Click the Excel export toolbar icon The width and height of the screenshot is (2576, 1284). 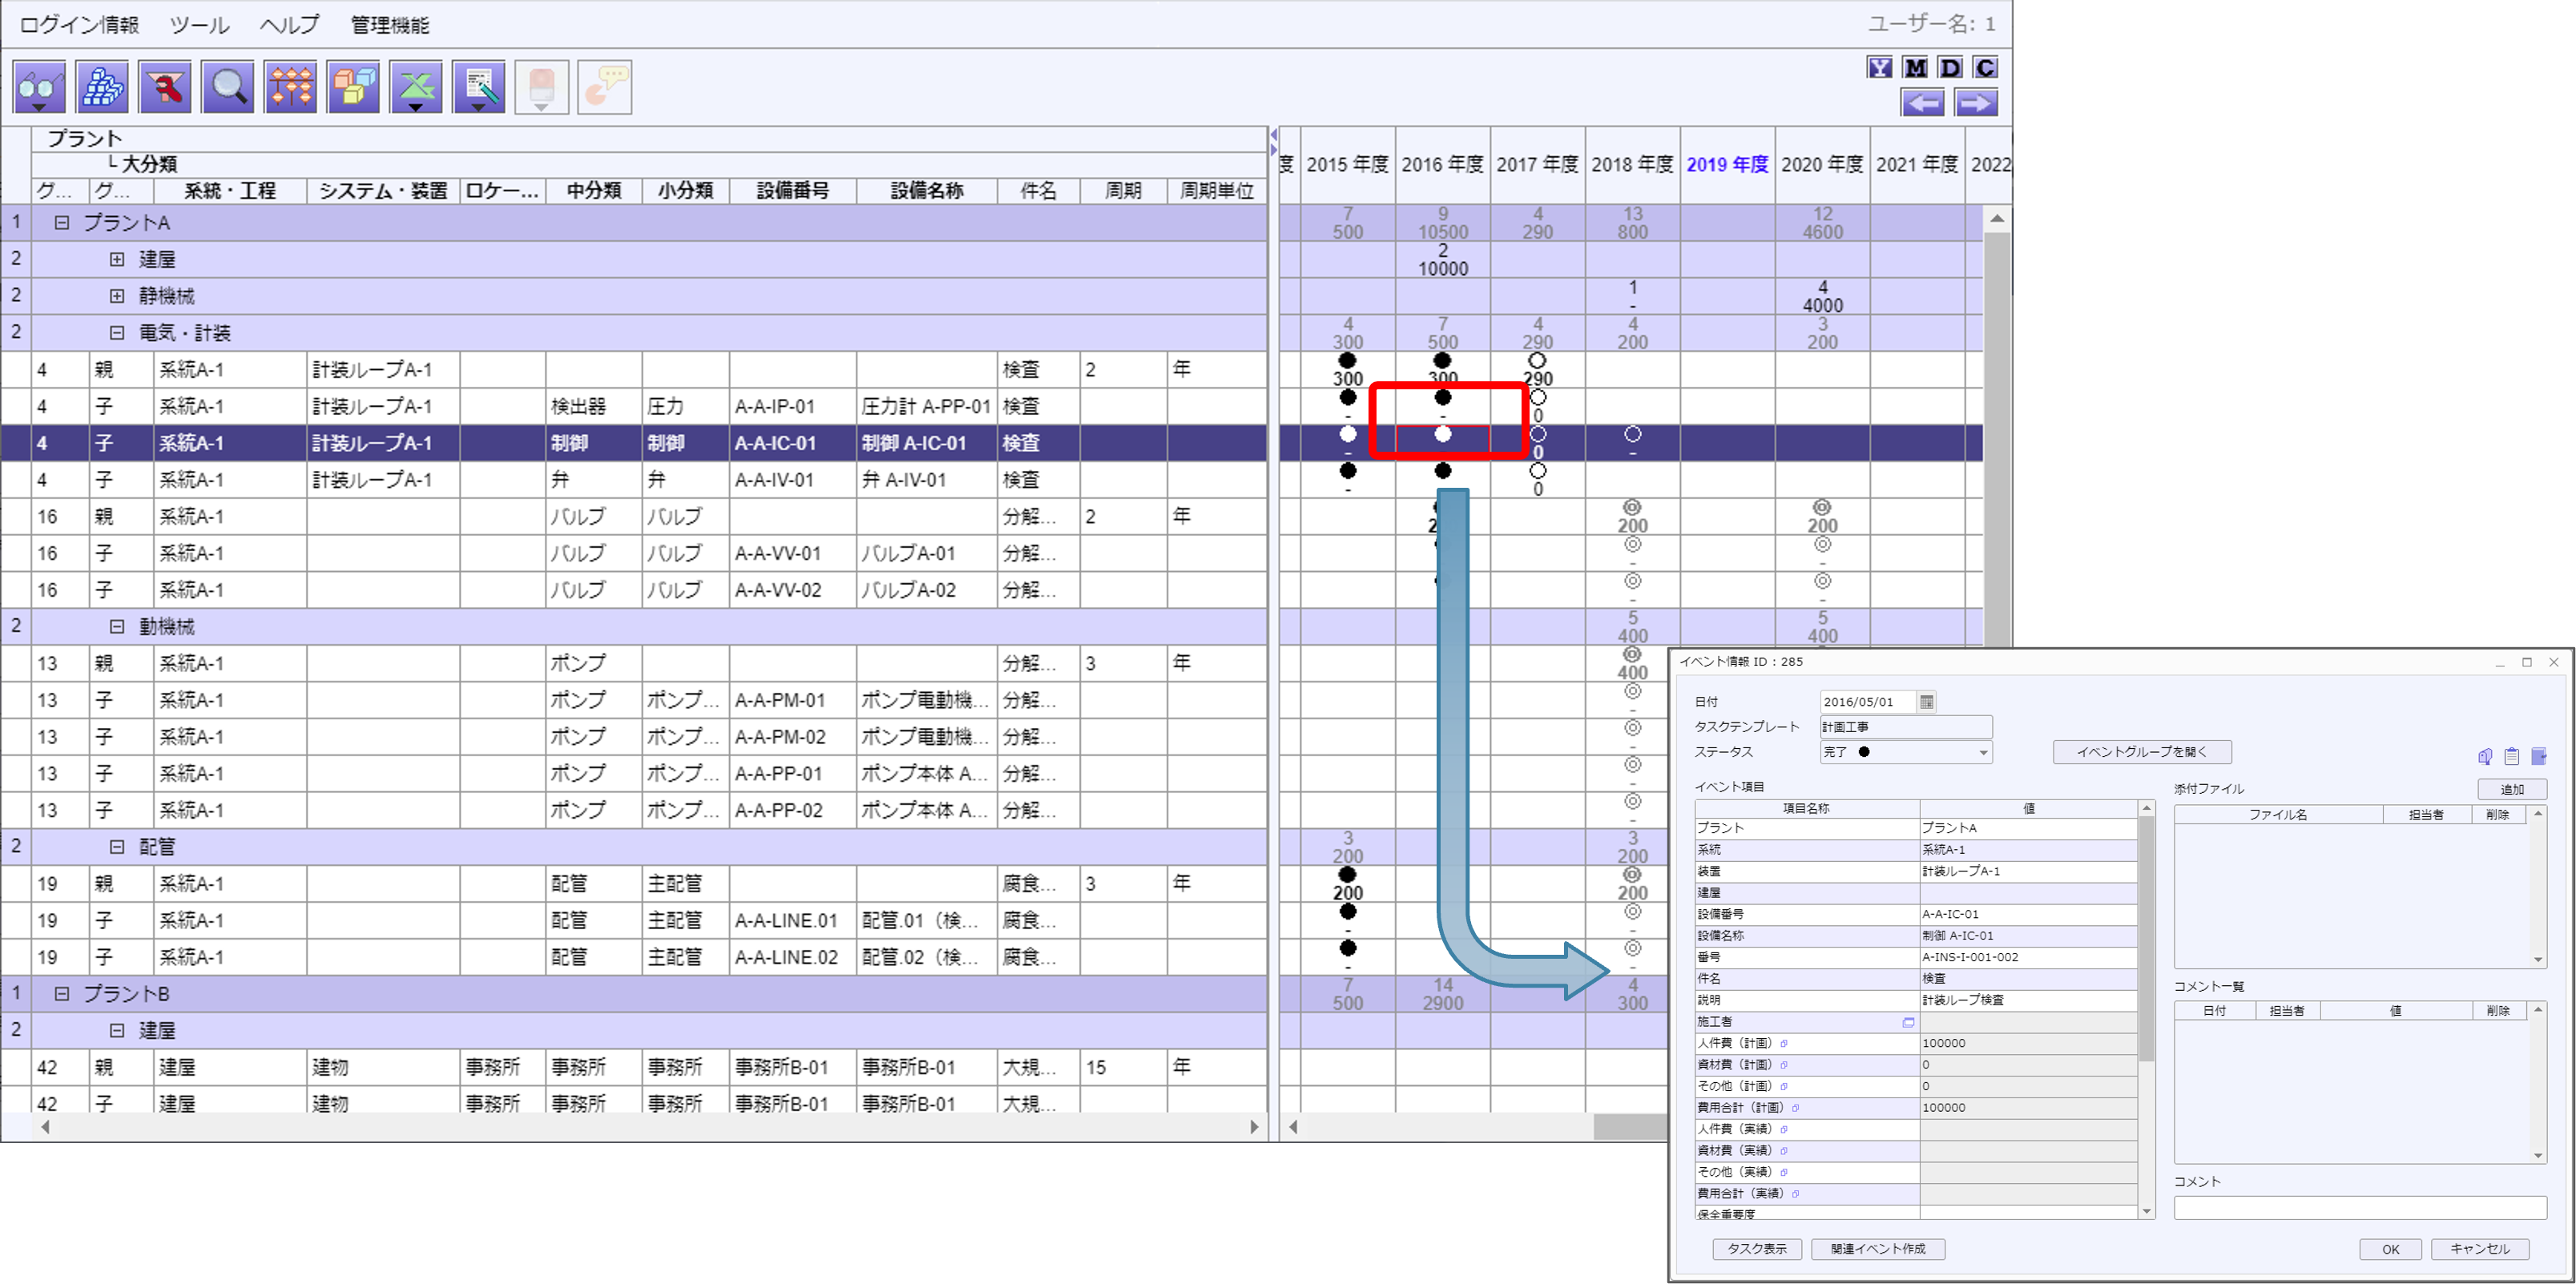[x=416, y=87]
